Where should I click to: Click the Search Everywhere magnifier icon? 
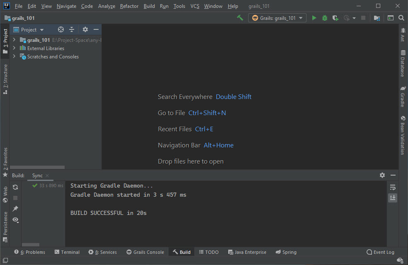[401, 18]
